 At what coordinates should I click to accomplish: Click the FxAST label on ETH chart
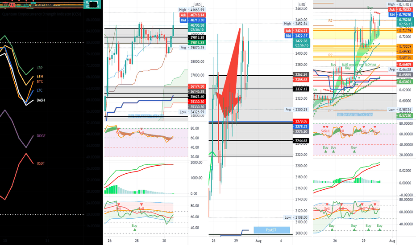point(271,230)
